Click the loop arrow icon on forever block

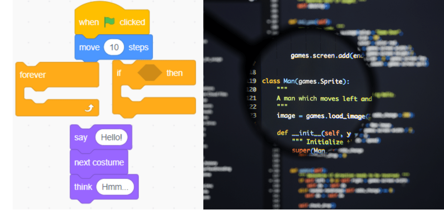pyautogui.click(x=89, y=109)
